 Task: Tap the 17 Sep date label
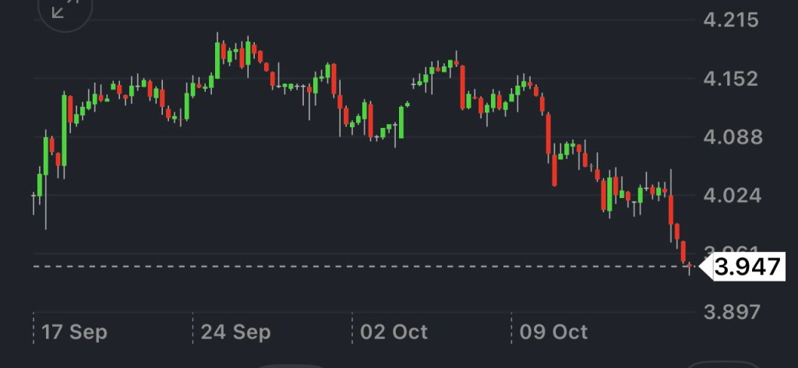point(74,332)
